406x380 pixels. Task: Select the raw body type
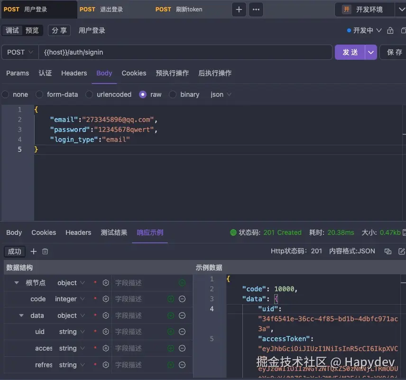click(143, 94)
